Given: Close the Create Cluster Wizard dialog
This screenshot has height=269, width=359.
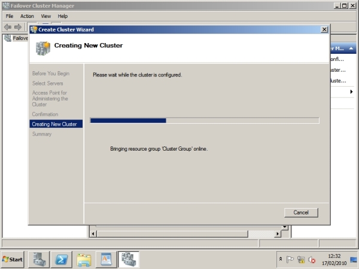Looking at the screenshot, I should click(x=324, y=29).
